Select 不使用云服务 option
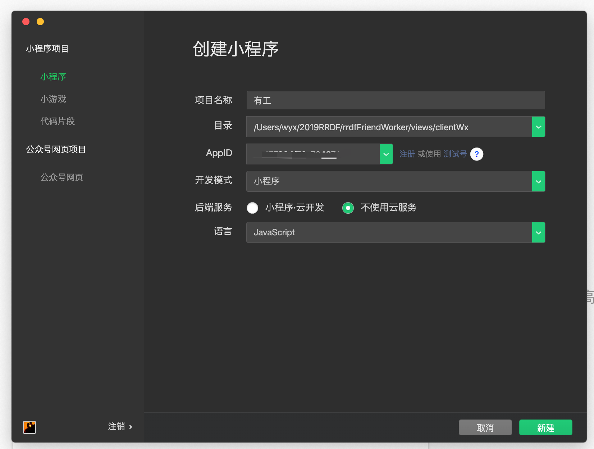This screenshot has width=594, height=449. [348, 208]
